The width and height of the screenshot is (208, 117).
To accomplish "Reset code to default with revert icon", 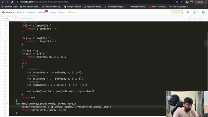I will [x=195, y=19].
